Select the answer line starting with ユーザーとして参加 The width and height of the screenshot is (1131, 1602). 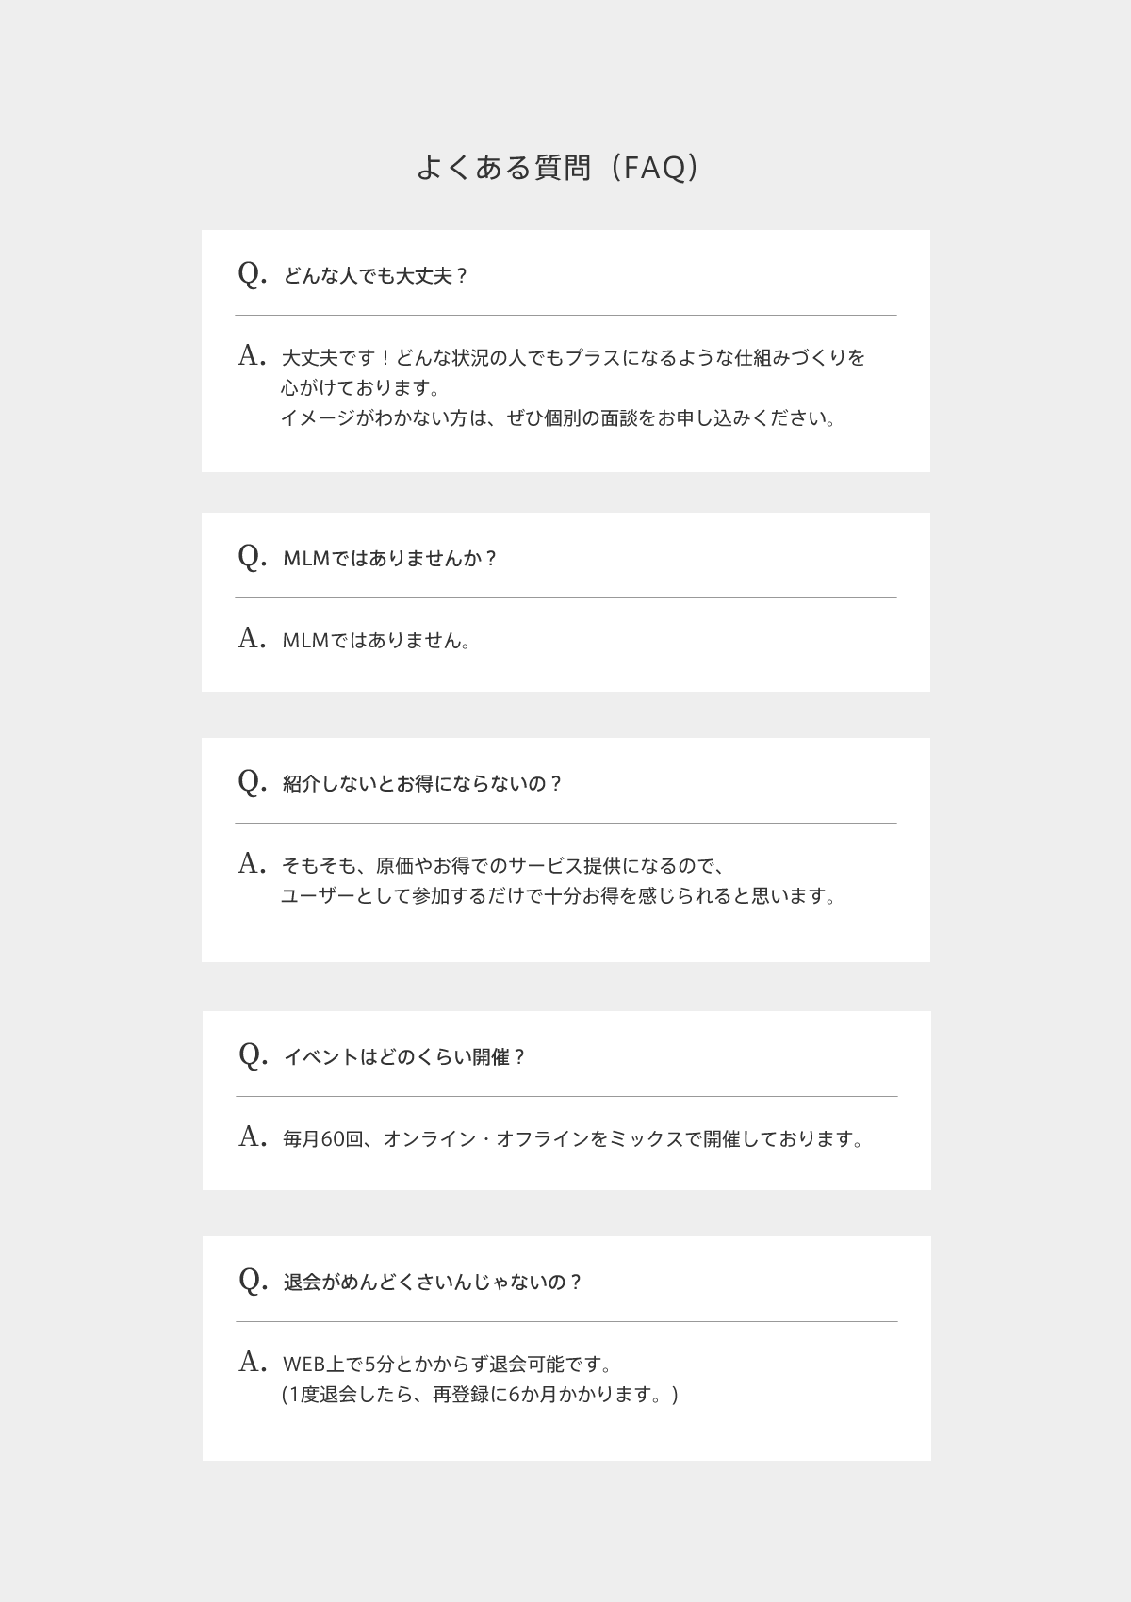(x=559, y=896)
